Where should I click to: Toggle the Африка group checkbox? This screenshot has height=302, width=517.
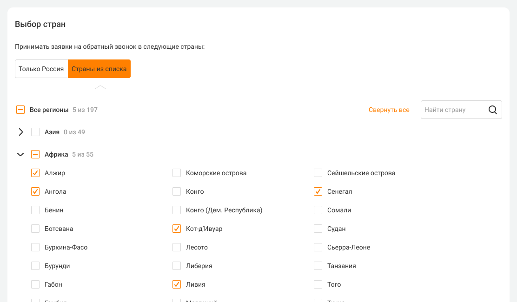pyautogui.click(x=35, y=154)
